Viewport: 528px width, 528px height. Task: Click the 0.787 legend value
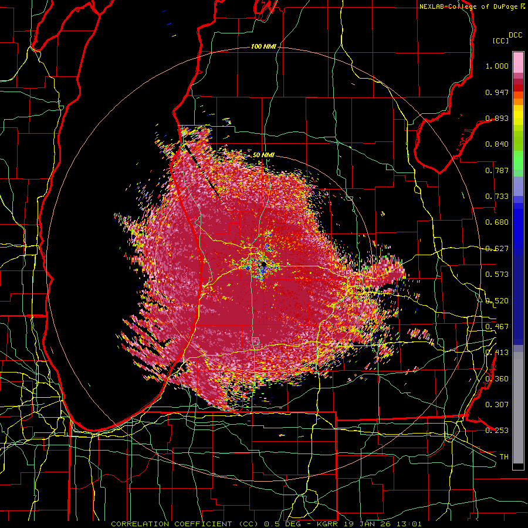[x=497, y=170]
